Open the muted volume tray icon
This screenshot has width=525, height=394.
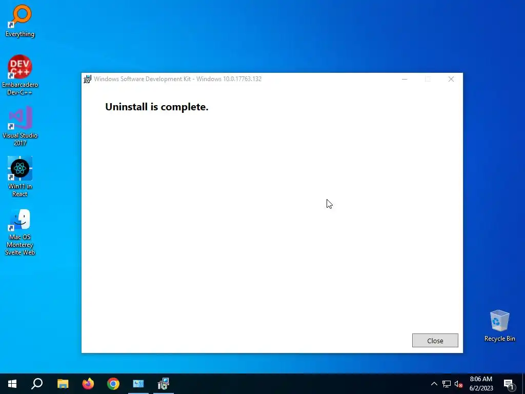(x=458, y=384)
